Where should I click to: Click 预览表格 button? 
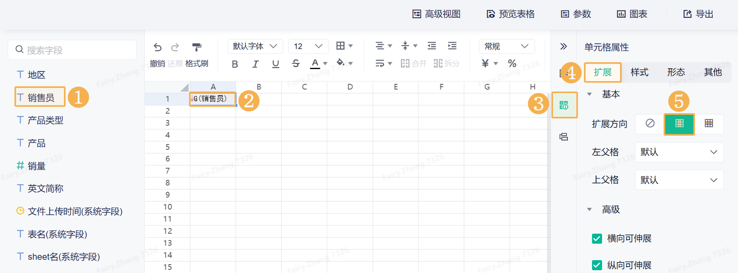pos(510,14)
